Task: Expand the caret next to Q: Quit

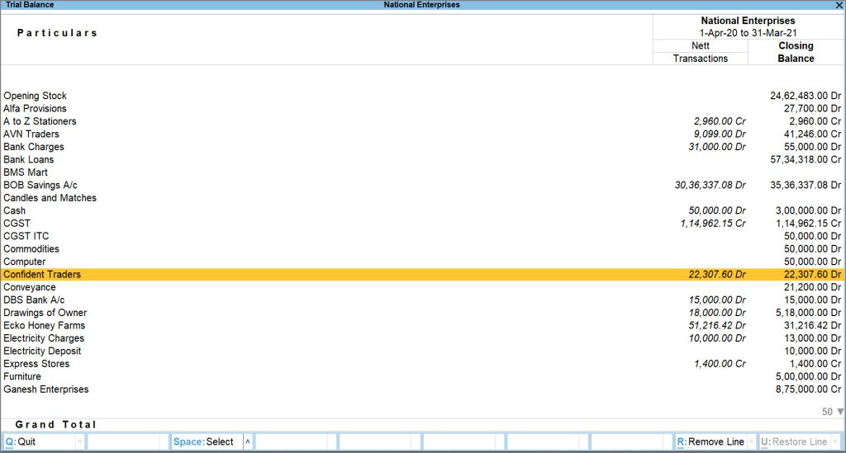Action: [79, 442]
